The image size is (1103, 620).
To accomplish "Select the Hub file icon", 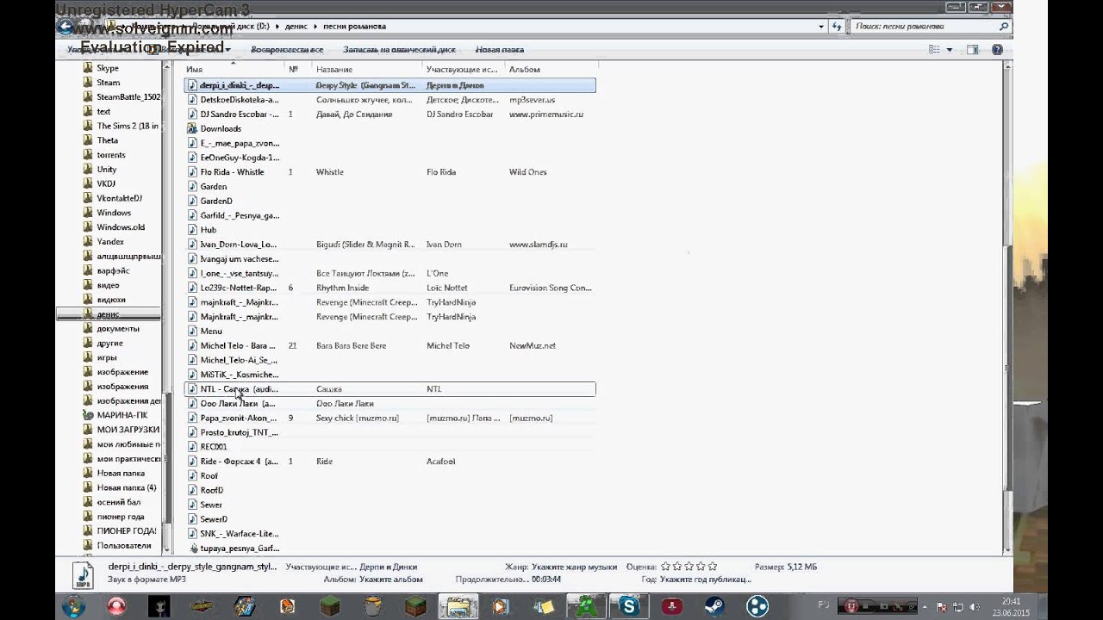I will point(193,230).
